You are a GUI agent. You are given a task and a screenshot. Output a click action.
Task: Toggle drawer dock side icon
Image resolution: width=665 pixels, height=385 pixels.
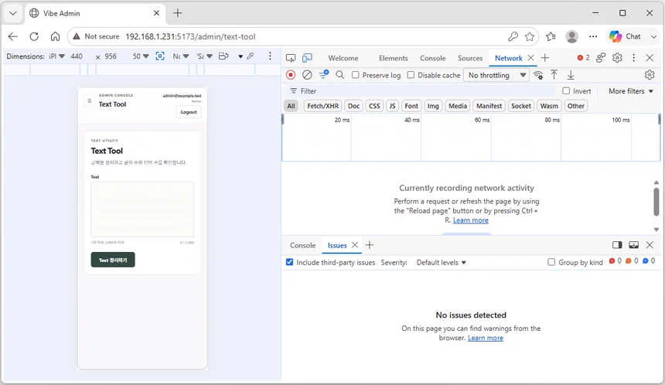(x=617, y=245)
